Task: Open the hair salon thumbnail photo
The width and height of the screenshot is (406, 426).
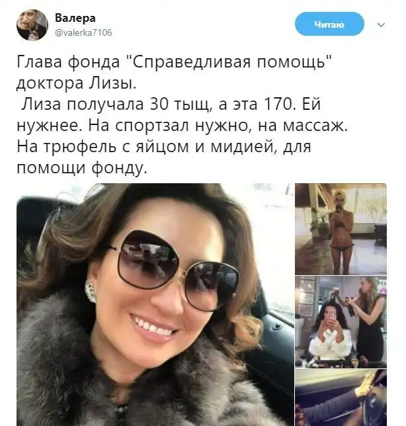Action: [341, 322]
